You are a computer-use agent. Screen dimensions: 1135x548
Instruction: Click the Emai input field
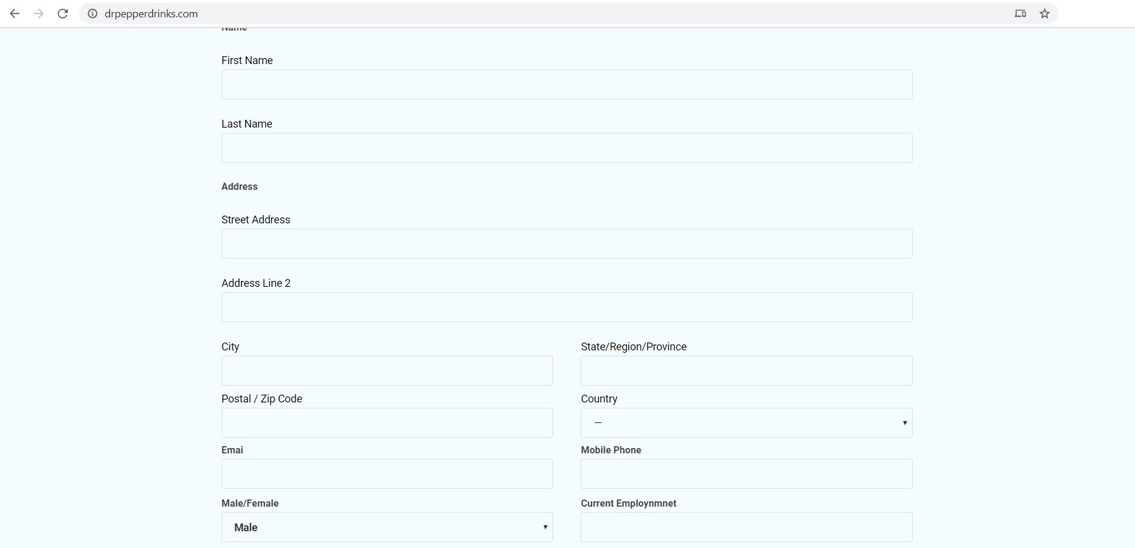387,474
